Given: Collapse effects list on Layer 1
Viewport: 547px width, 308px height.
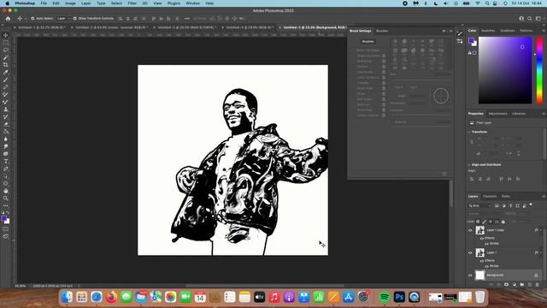Looking at the screenshot, I should 541,252.
